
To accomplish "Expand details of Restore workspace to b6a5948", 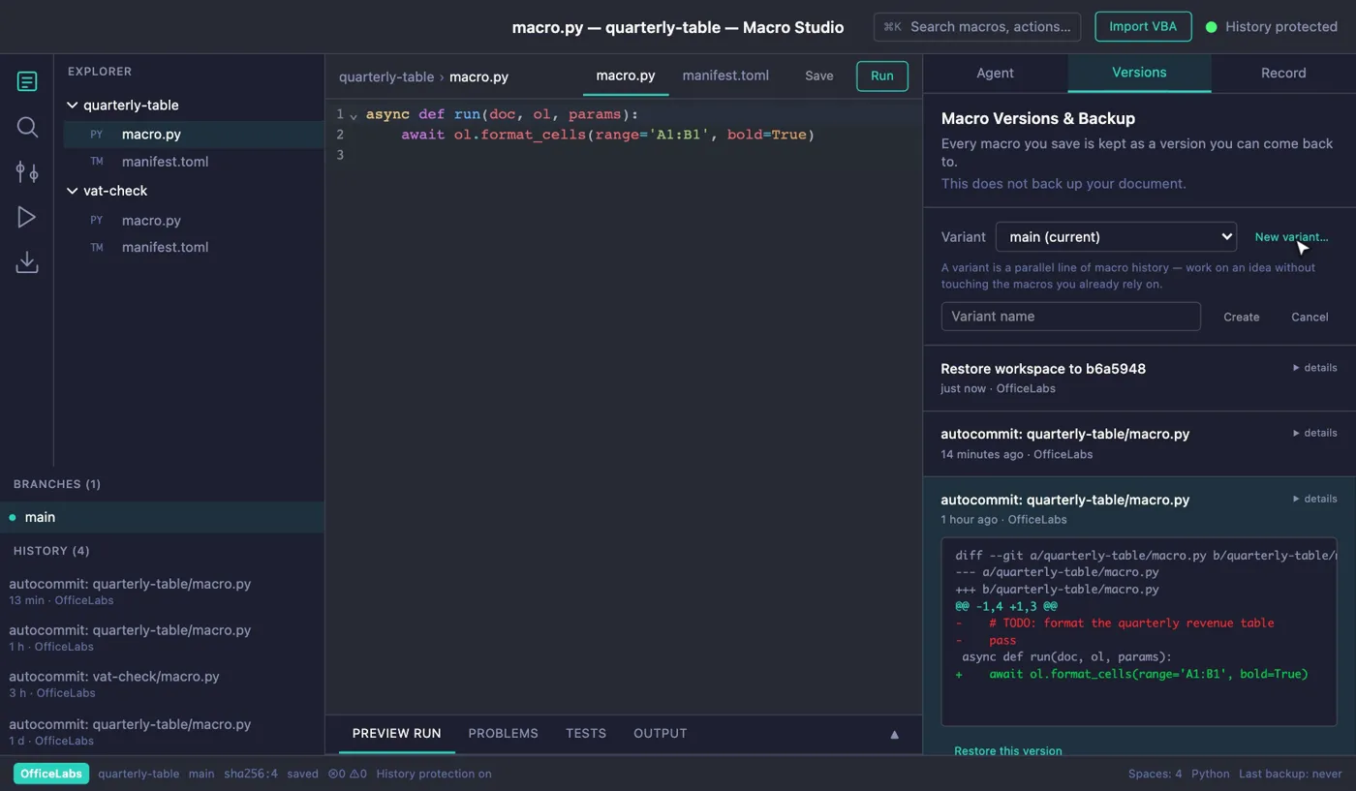I will 1314,368.
